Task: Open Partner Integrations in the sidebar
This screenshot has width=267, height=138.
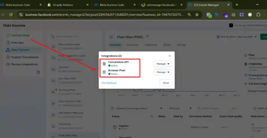Action: tap(24, 64)
